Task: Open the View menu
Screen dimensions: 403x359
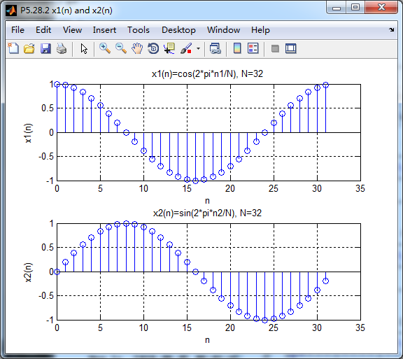Action: (73, 30)
